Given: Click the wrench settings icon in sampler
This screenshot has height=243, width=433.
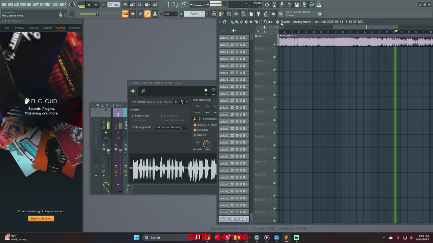Looking at the screenshot, I should tap(143, 91).
